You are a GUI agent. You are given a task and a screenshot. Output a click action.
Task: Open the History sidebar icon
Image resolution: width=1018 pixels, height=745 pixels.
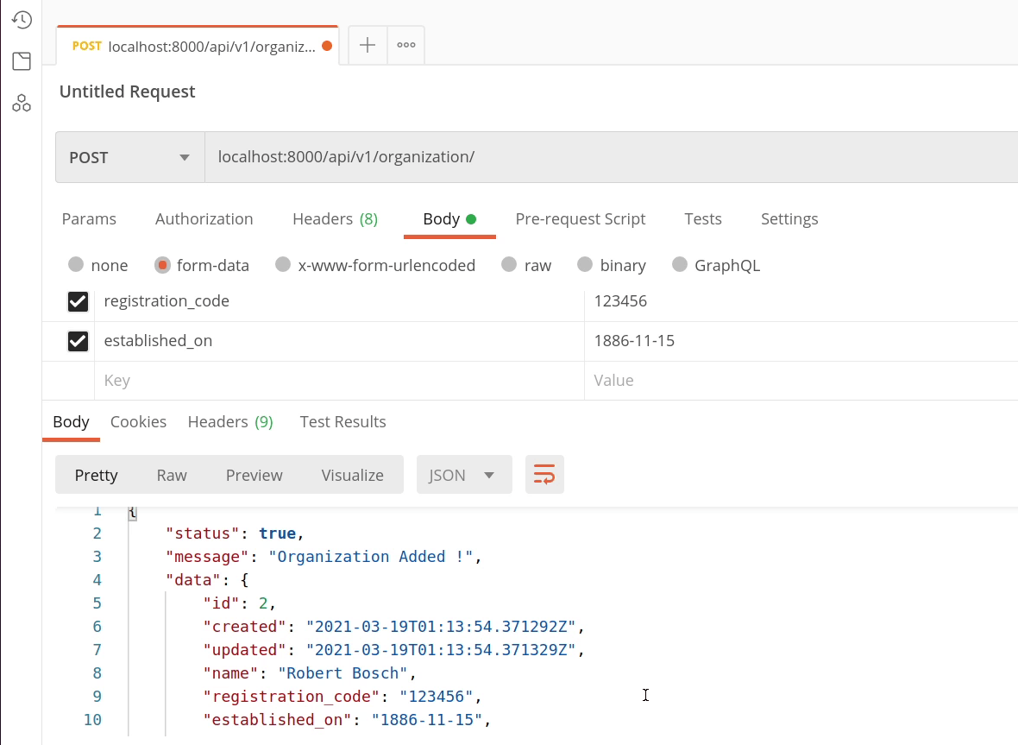tap(22, 20)
